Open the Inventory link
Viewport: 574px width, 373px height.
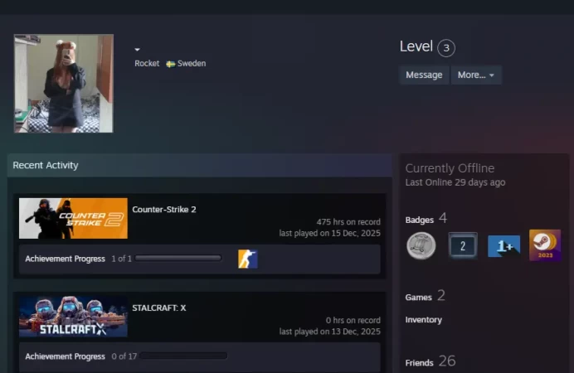(424, 320)
